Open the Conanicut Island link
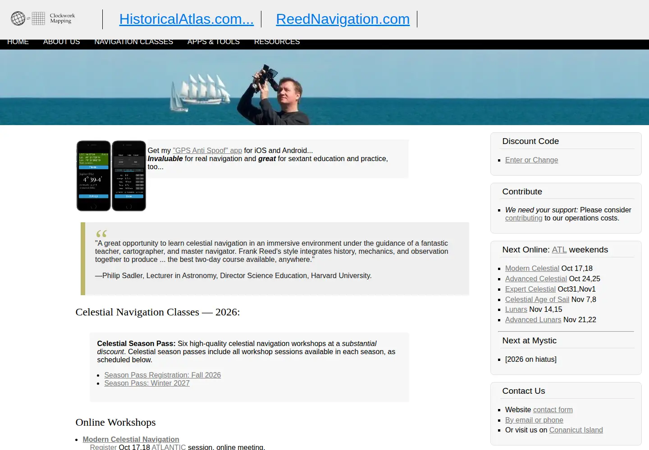 pos(576,430)
